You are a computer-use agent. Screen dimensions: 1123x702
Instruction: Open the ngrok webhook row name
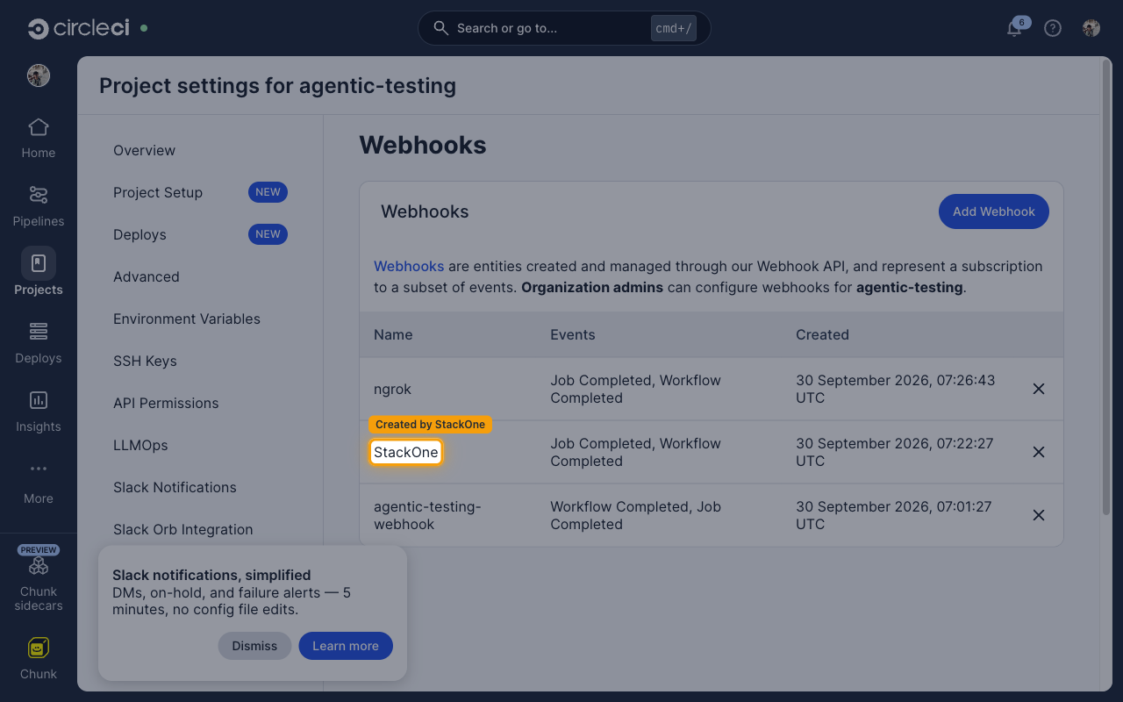[392, 389]
